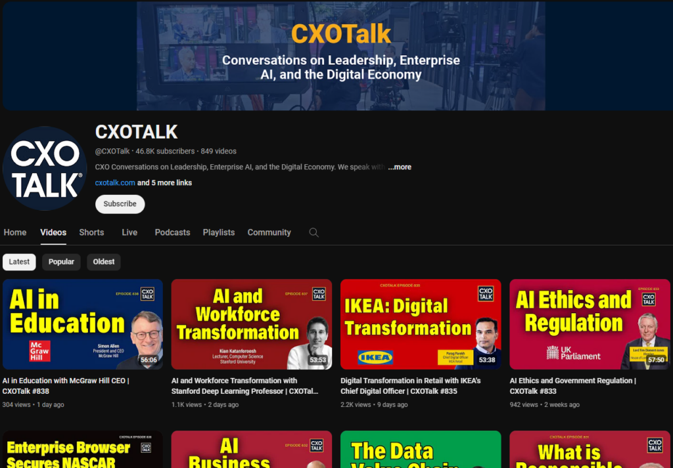Click the CXOTALK channel name heading
The width and height of the screenshot is (673, 468).
point(136,132)
